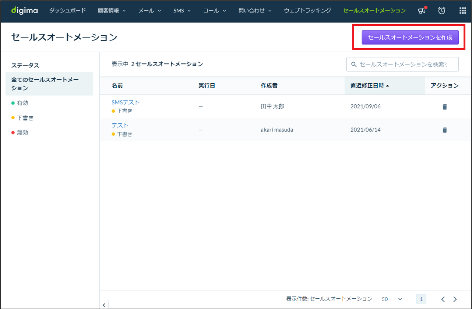
Task: Delete the SMSテスト automation with trash icon
Action: (x=444, y=107)
